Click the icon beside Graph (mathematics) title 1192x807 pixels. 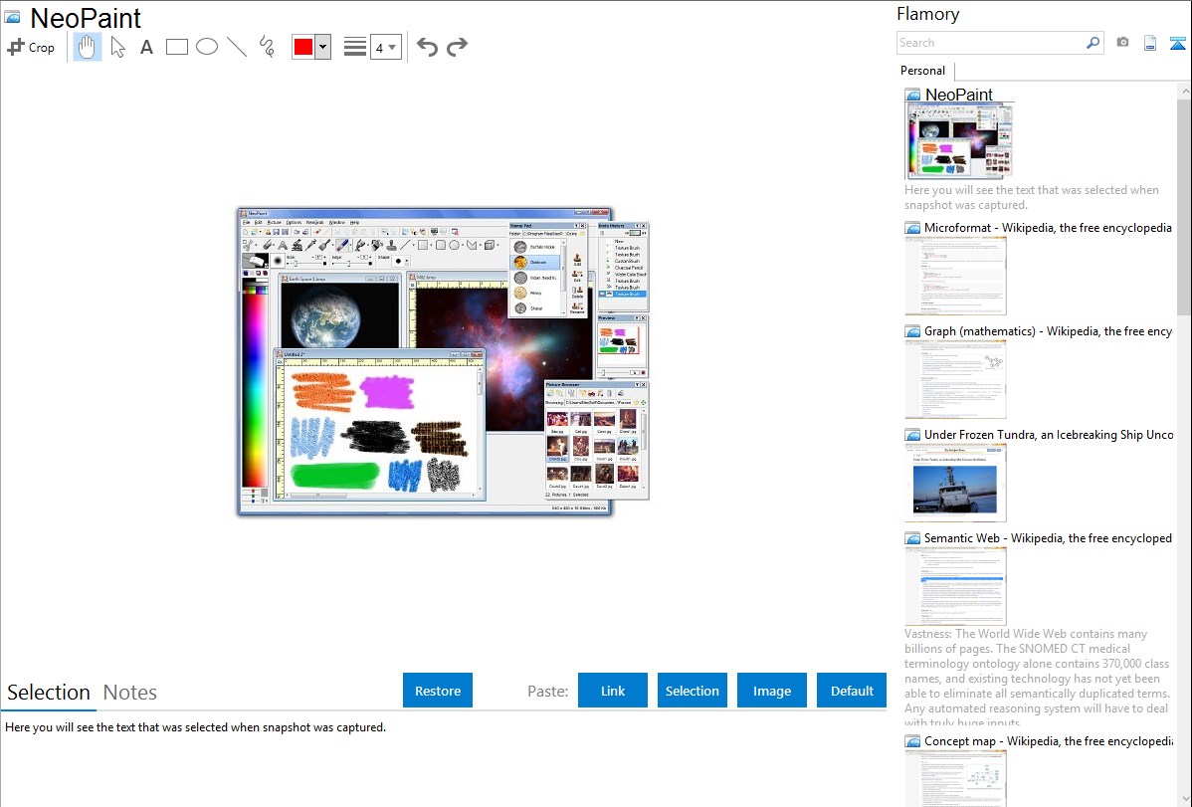(x=912, y=331)
